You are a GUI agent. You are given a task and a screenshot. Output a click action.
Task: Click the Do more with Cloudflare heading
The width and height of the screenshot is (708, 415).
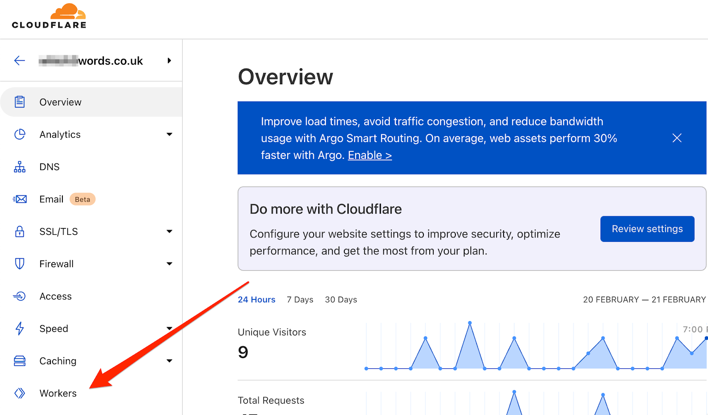[326, 209]
